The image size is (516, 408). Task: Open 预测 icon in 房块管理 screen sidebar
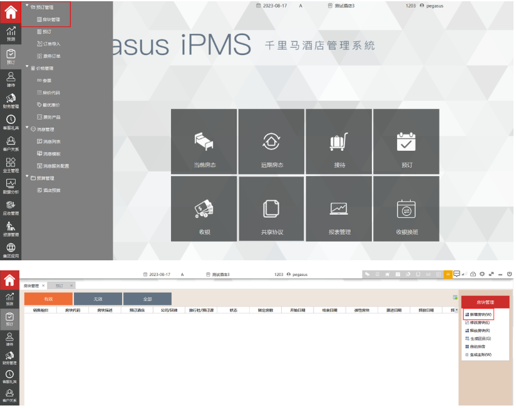pos(9,299)
